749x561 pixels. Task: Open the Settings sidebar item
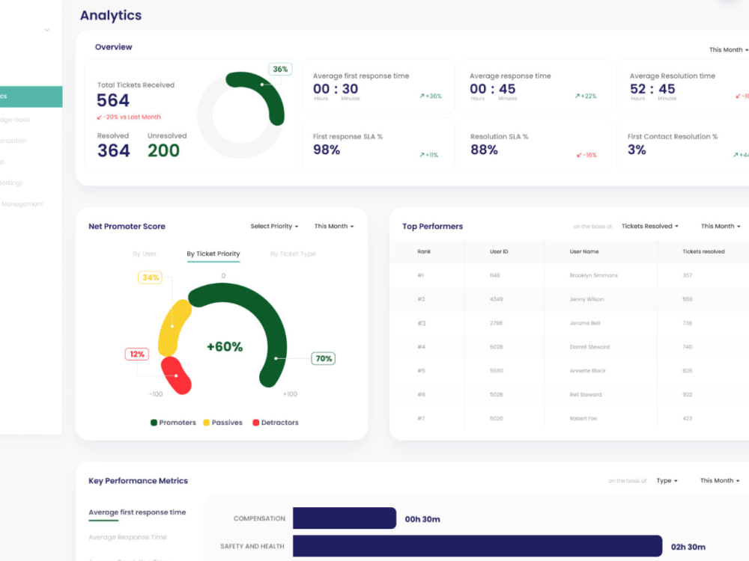(11, 183)
